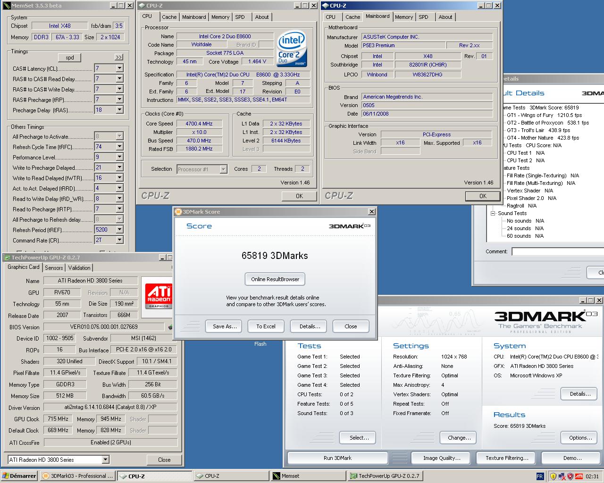Click the BIOS Version field in GPU-Z

[x=103, y=326]
